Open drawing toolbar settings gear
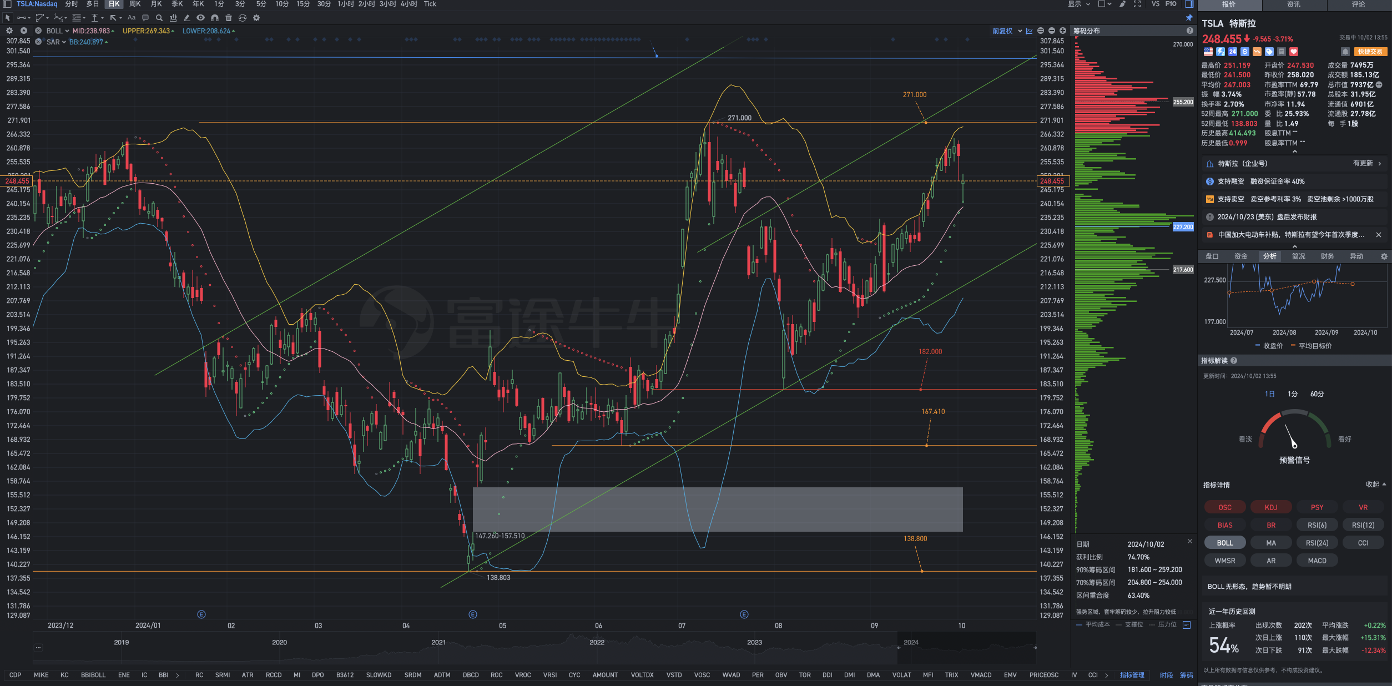The width and height of the screenshot is (1392, 686). 256,18
